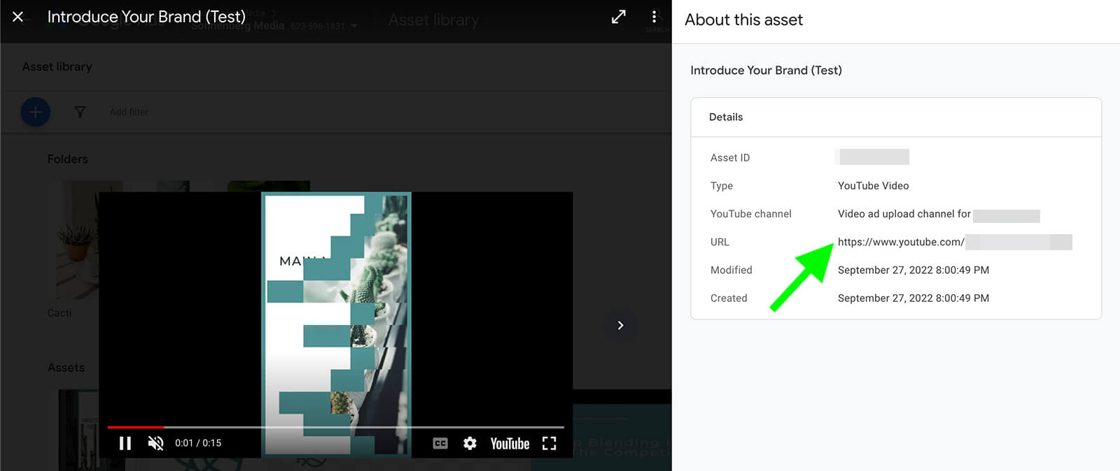
Task: Open the video on YouTube via logo
Action: tap(510, 444)
